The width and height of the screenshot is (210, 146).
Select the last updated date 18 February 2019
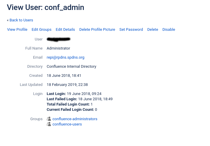[67, 85]
